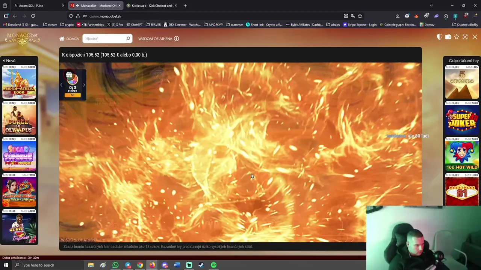Close the Axiom SOL tab
This screenshot has width=481, height=270.
(x=63, y=6)
